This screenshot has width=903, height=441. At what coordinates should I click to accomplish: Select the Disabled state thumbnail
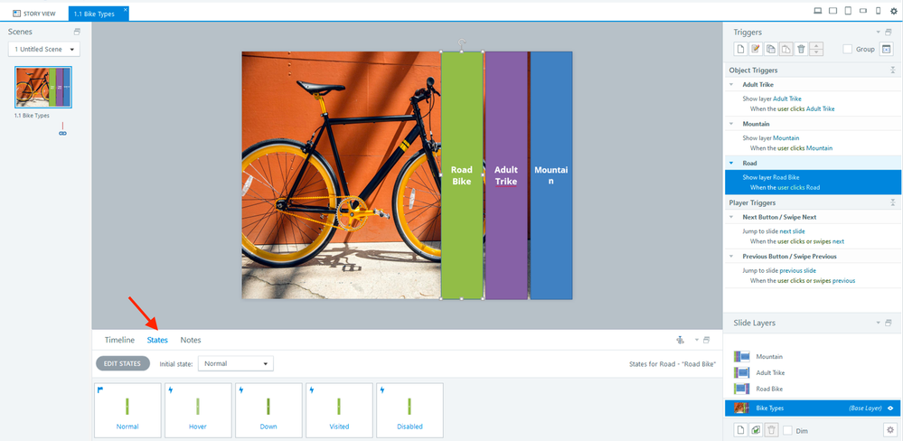point(409,410)
